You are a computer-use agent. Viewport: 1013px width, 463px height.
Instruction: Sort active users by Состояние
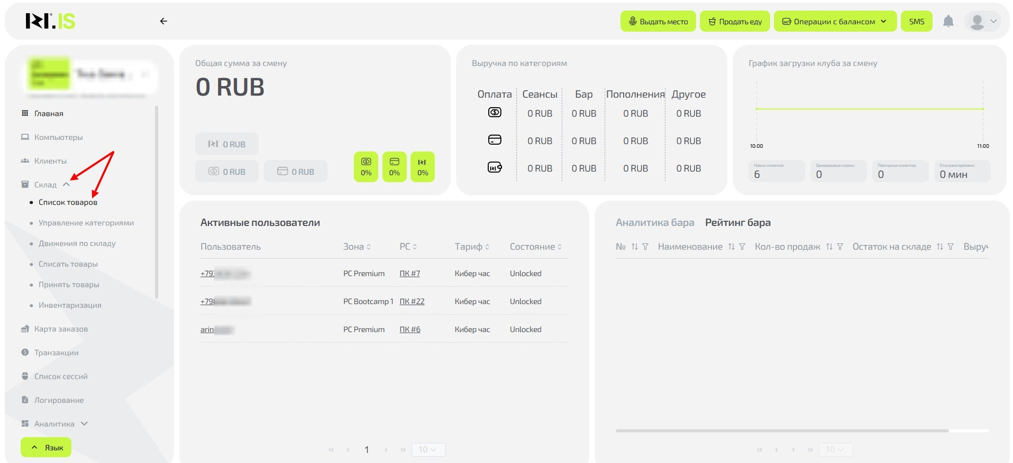point(560,247)
